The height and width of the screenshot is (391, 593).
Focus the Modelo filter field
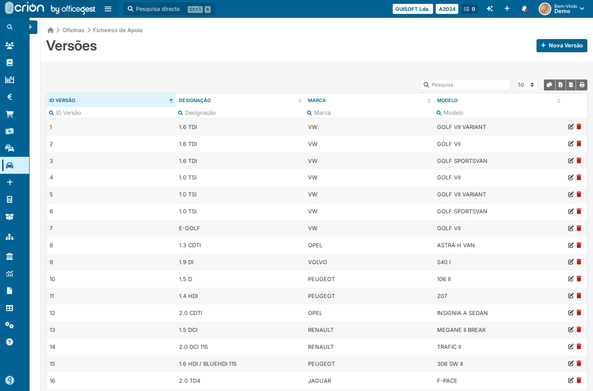click(x=498, y=113)
